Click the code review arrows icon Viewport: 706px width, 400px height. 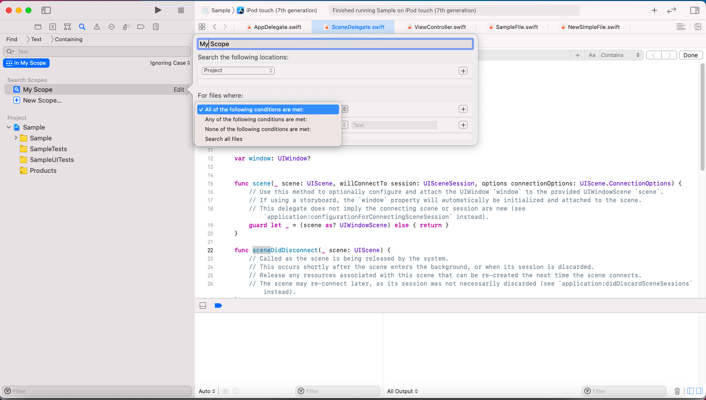[672, 10]
